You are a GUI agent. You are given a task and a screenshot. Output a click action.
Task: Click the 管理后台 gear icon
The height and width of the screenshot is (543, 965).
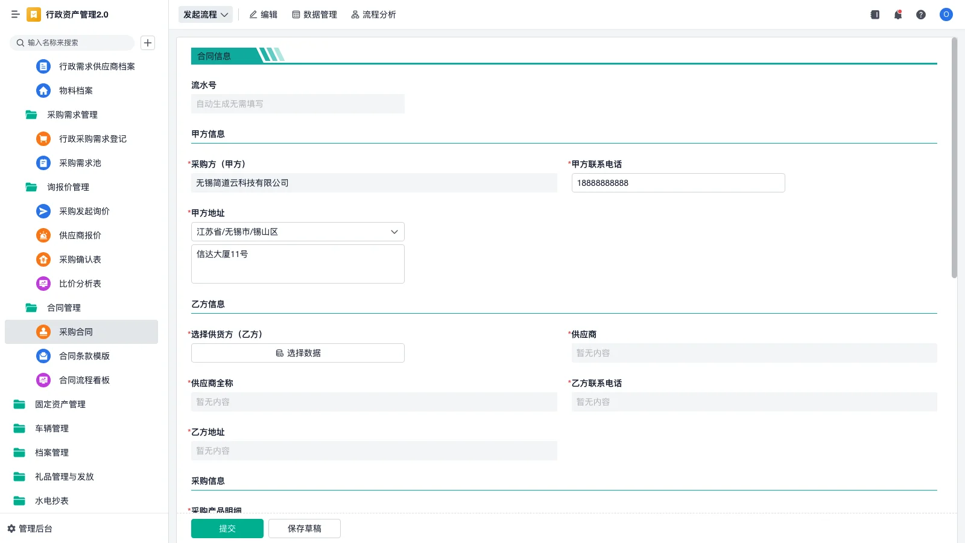coord(11,529)
